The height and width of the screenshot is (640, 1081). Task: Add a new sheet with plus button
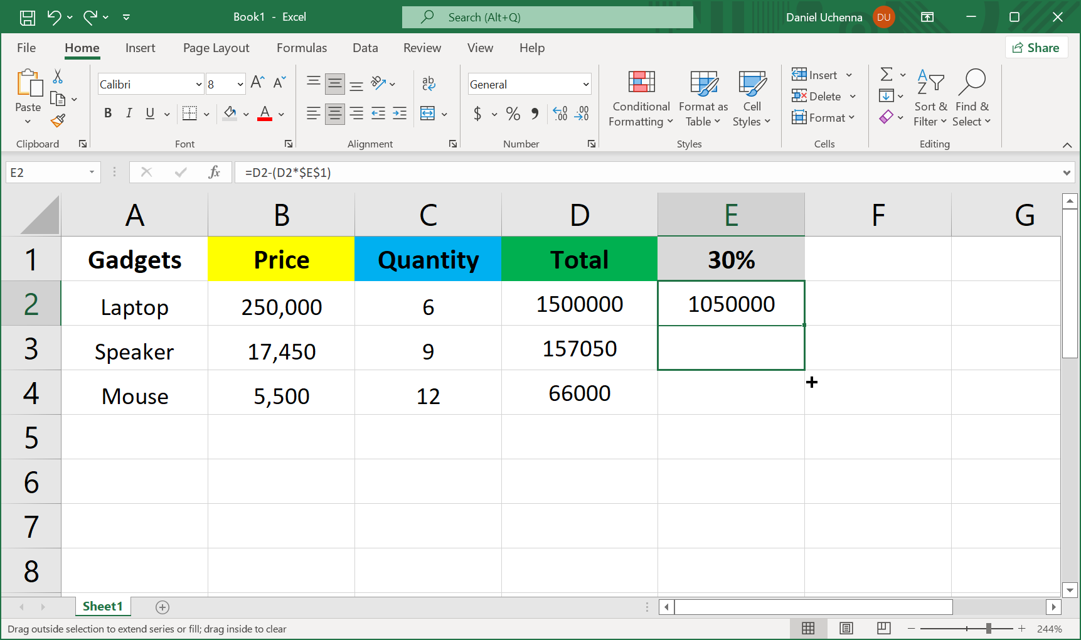[x=162, y=607]
